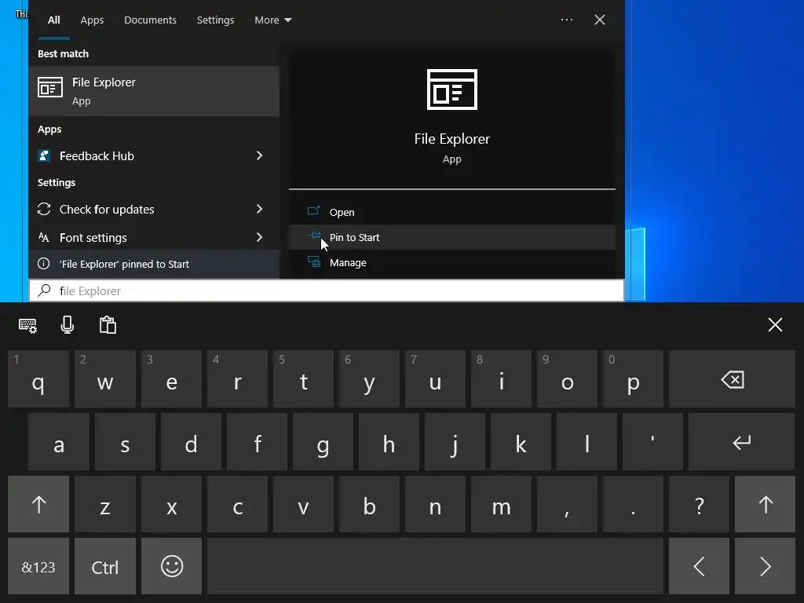
Task: Tap the g key
Action: click(x=323, y=442)
